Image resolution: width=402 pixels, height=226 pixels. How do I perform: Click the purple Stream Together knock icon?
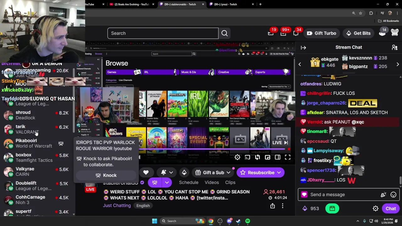coord(155,182)
